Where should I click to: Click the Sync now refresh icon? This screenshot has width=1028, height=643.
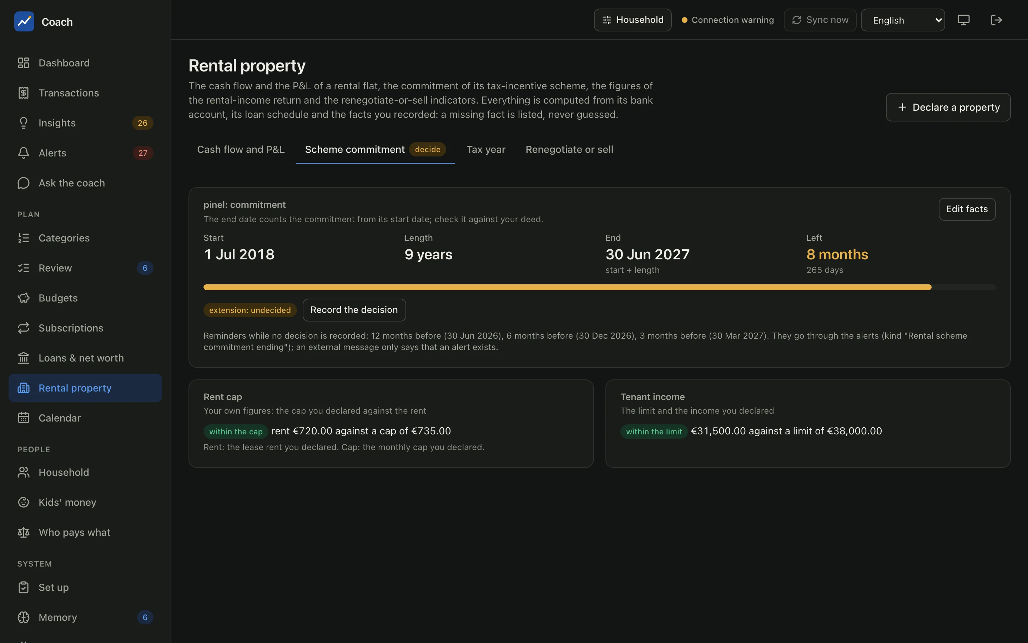point(796,20)
